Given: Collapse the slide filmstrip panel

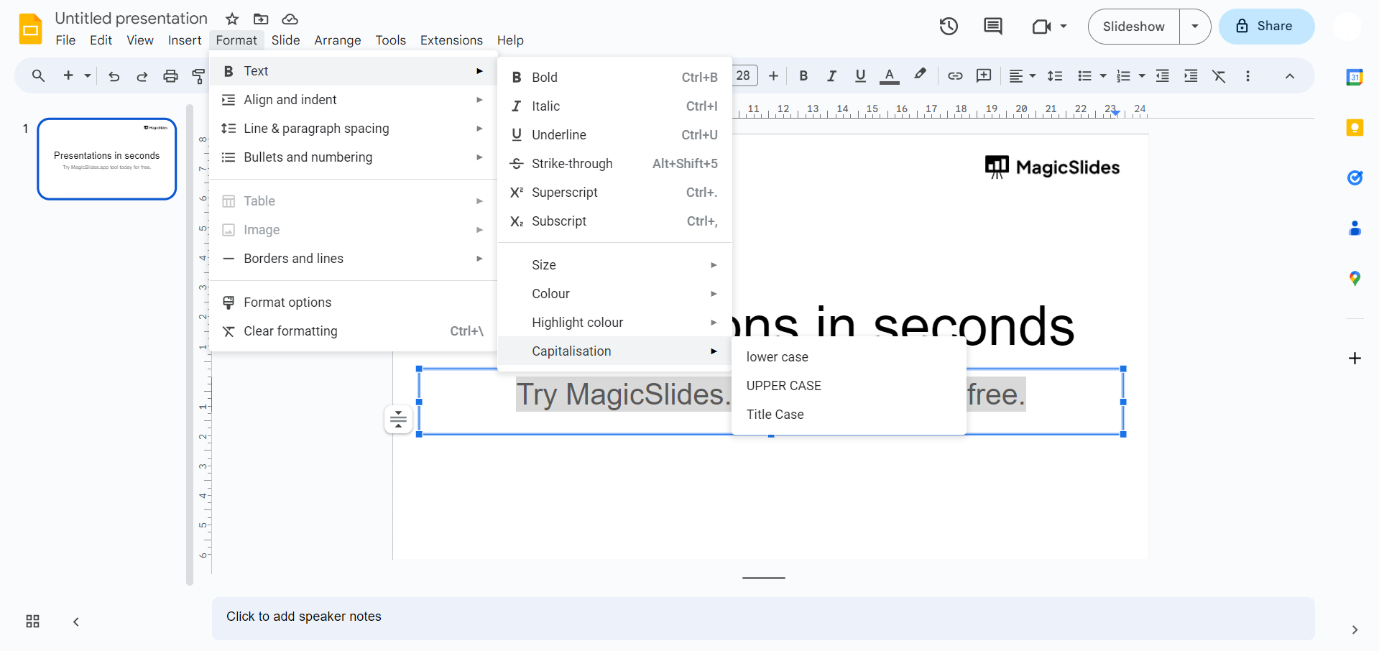Looking at the screenshot, I should pyautogui.click(x=76, y=622).
